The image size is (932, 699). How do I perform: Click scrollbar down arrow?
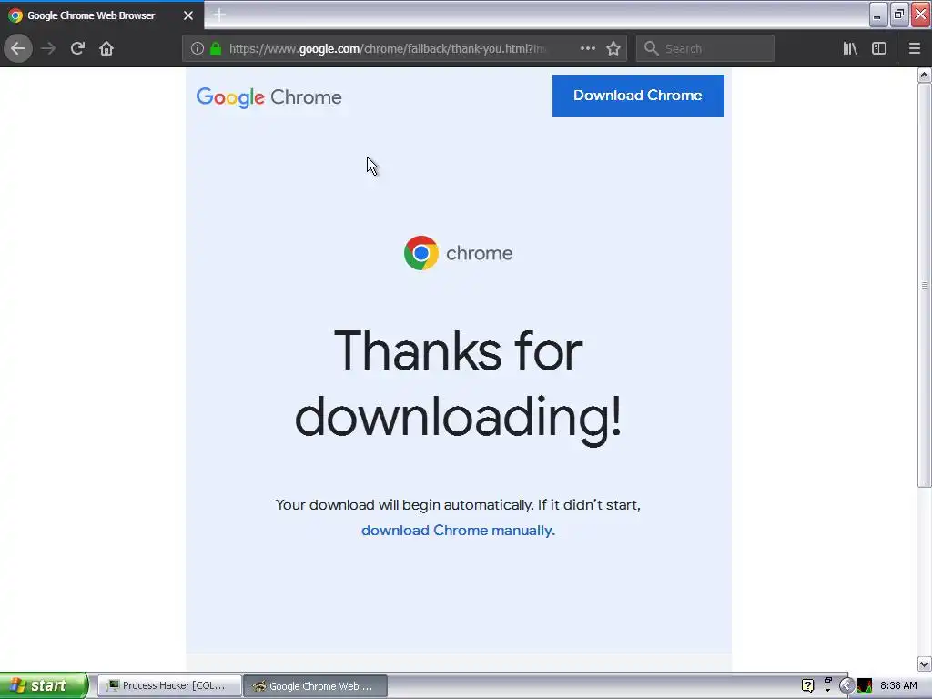pyautogui.click(x=925, y=664)
